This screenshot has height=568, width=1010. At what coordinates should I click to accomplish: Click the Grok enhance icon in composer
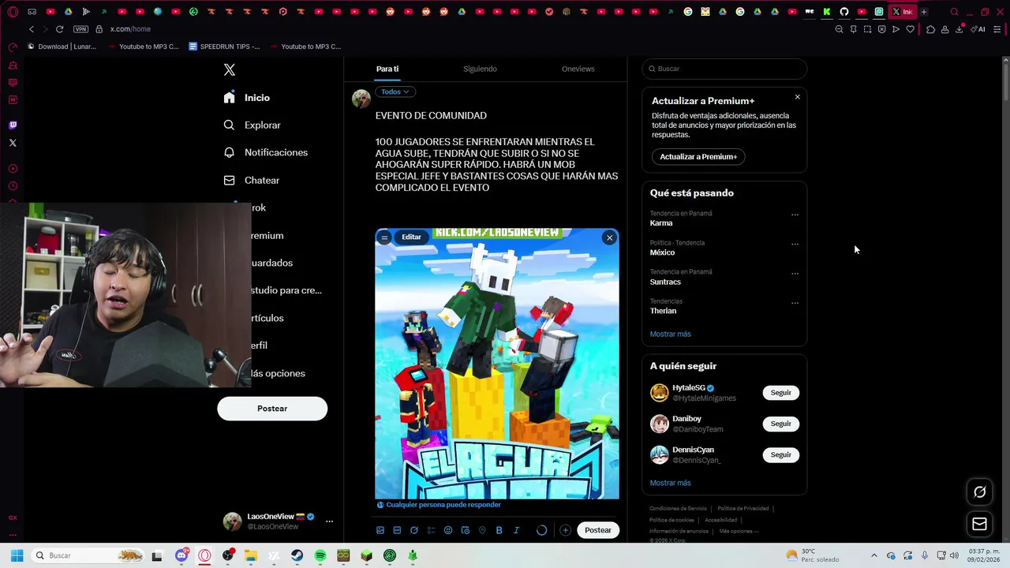(x=414, y=530)
